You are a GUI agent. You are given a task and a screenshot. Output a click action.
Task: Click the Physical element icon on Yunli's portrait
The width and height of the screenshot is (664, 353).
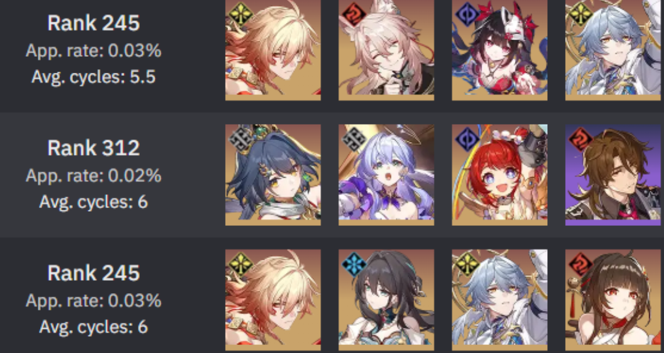(x=239, y=139)
